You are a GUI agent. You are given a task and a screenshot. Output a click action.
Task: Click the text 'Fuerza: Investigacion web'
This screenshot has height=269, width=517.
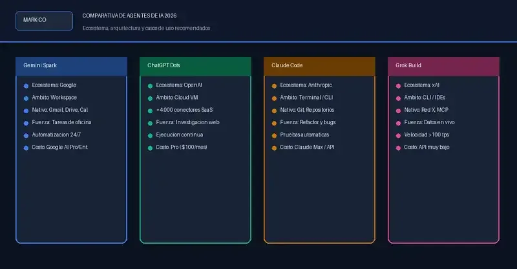(187, 122)
